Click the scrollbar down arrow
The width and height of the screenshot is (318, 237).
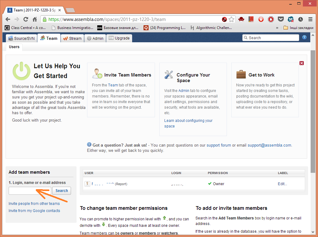click(313, 232)
